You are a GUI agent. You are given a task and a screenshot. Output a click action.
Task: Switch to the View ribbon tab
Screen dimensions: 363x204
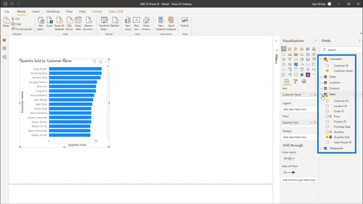(69, 12)
